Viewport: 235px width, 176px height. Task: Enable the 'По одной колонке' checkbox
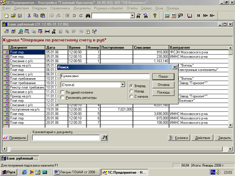(62, 92)
